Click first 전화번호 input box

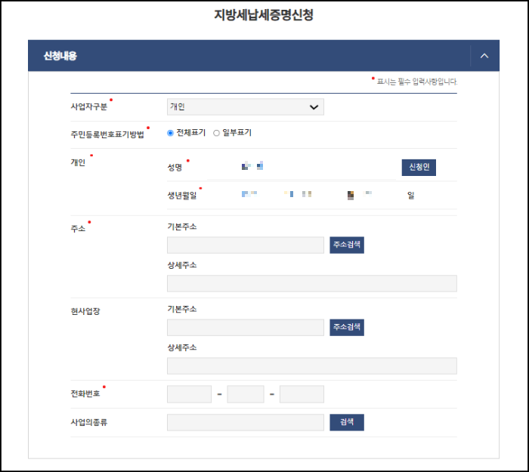pos(189,393)
